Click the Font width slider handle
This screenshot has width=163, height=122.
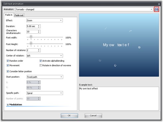point(31,37)
